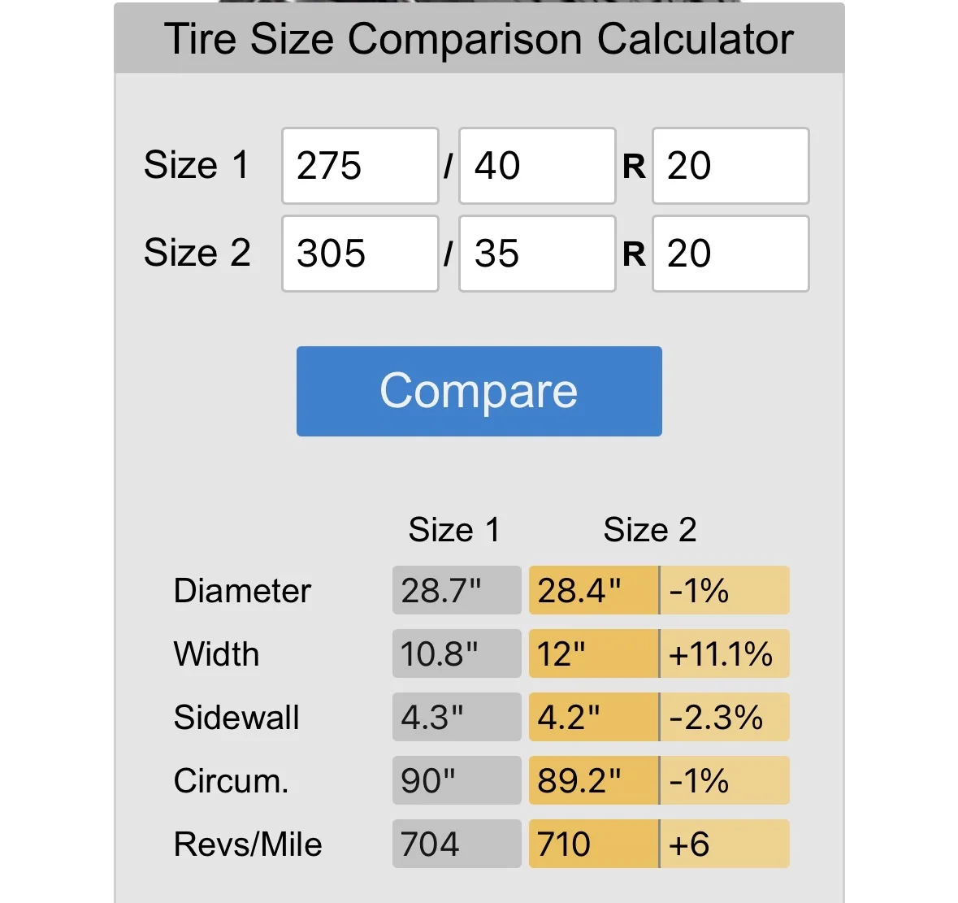This screenshot has height=903, width=958.
Task: Click the Size 1 circumference value 90"
Action: 456,780
